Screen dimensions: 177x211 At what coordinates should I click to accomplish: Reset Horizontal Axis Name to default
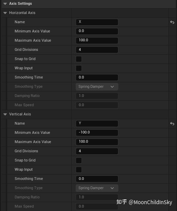tap(172, 22)
